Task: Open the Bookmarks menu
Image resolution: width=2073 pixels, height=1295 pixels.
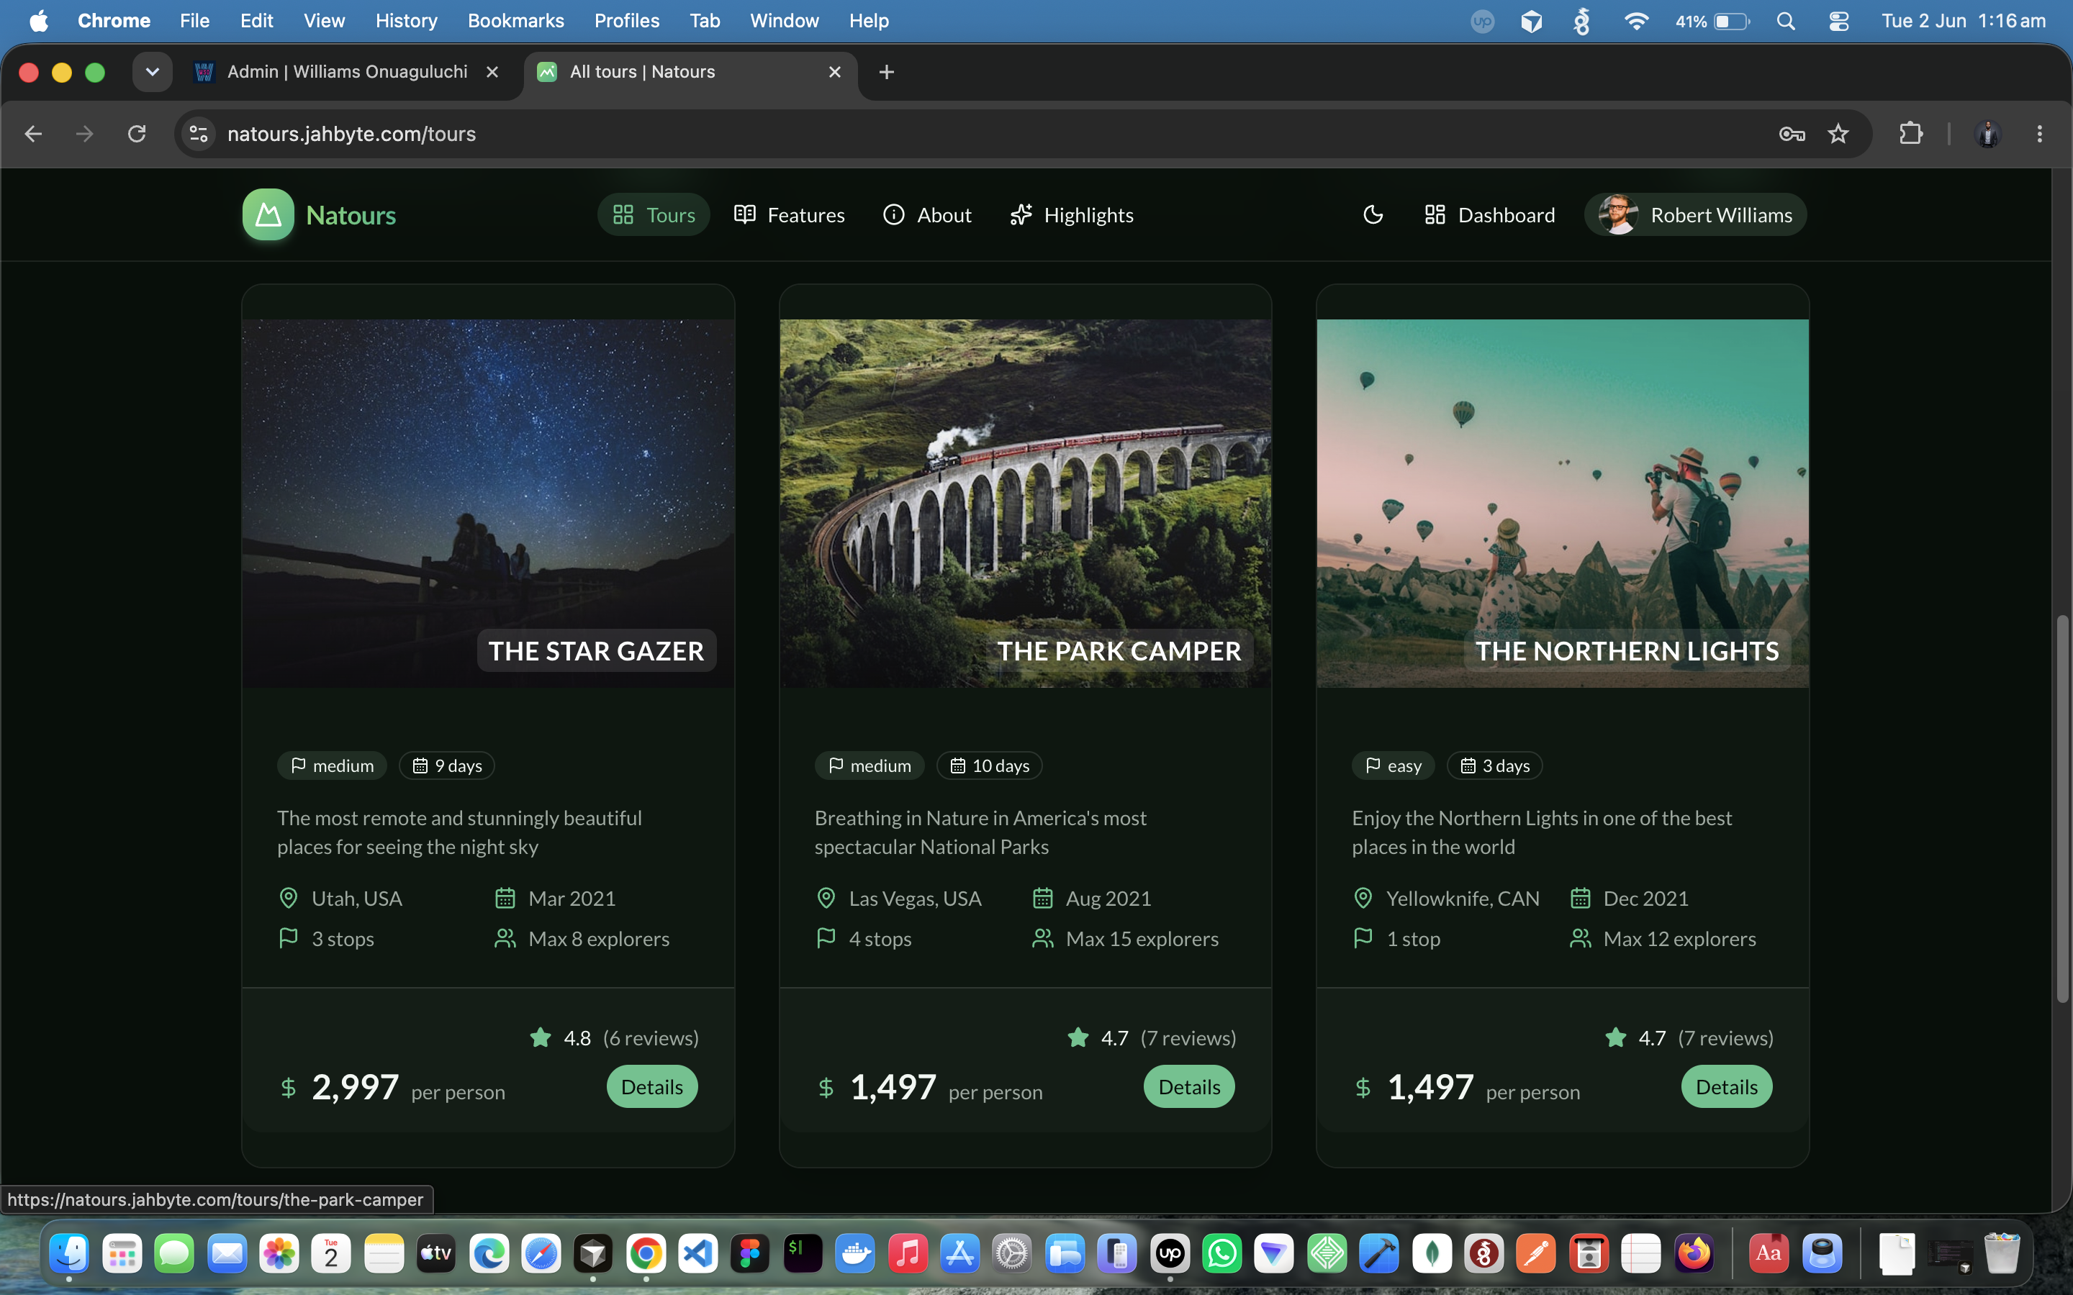Action: (515, 21)
